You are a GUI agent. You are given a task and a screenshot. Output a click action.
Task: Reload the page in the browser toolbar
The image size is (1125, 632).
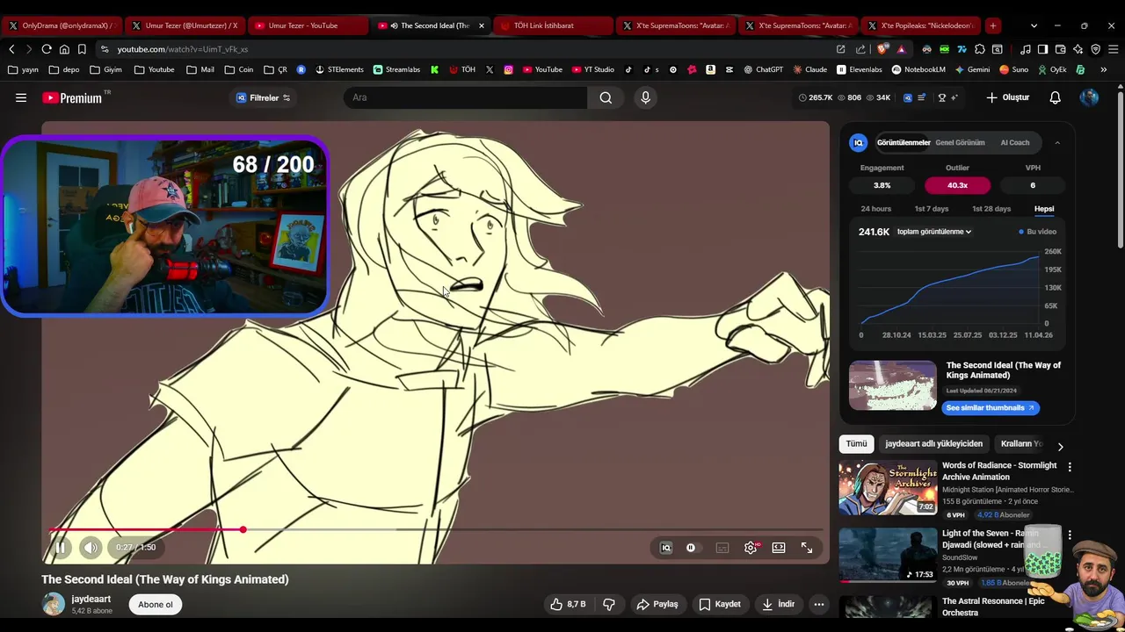[x=47, y=49]
